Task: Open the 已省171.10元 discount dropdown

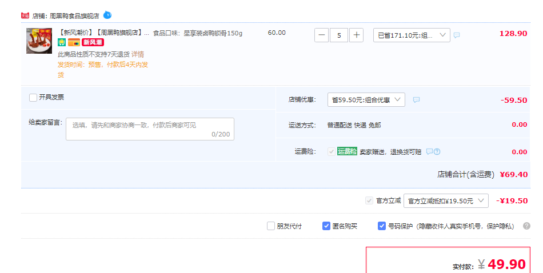Action: 412,35
